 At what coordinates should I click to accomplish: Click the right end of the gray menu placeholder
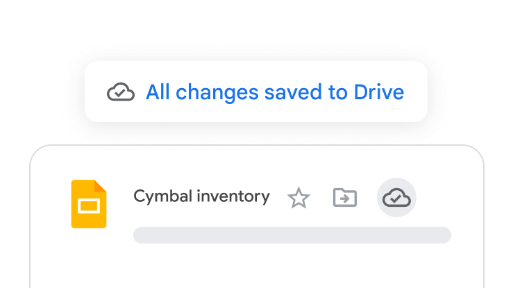[443, 235]
